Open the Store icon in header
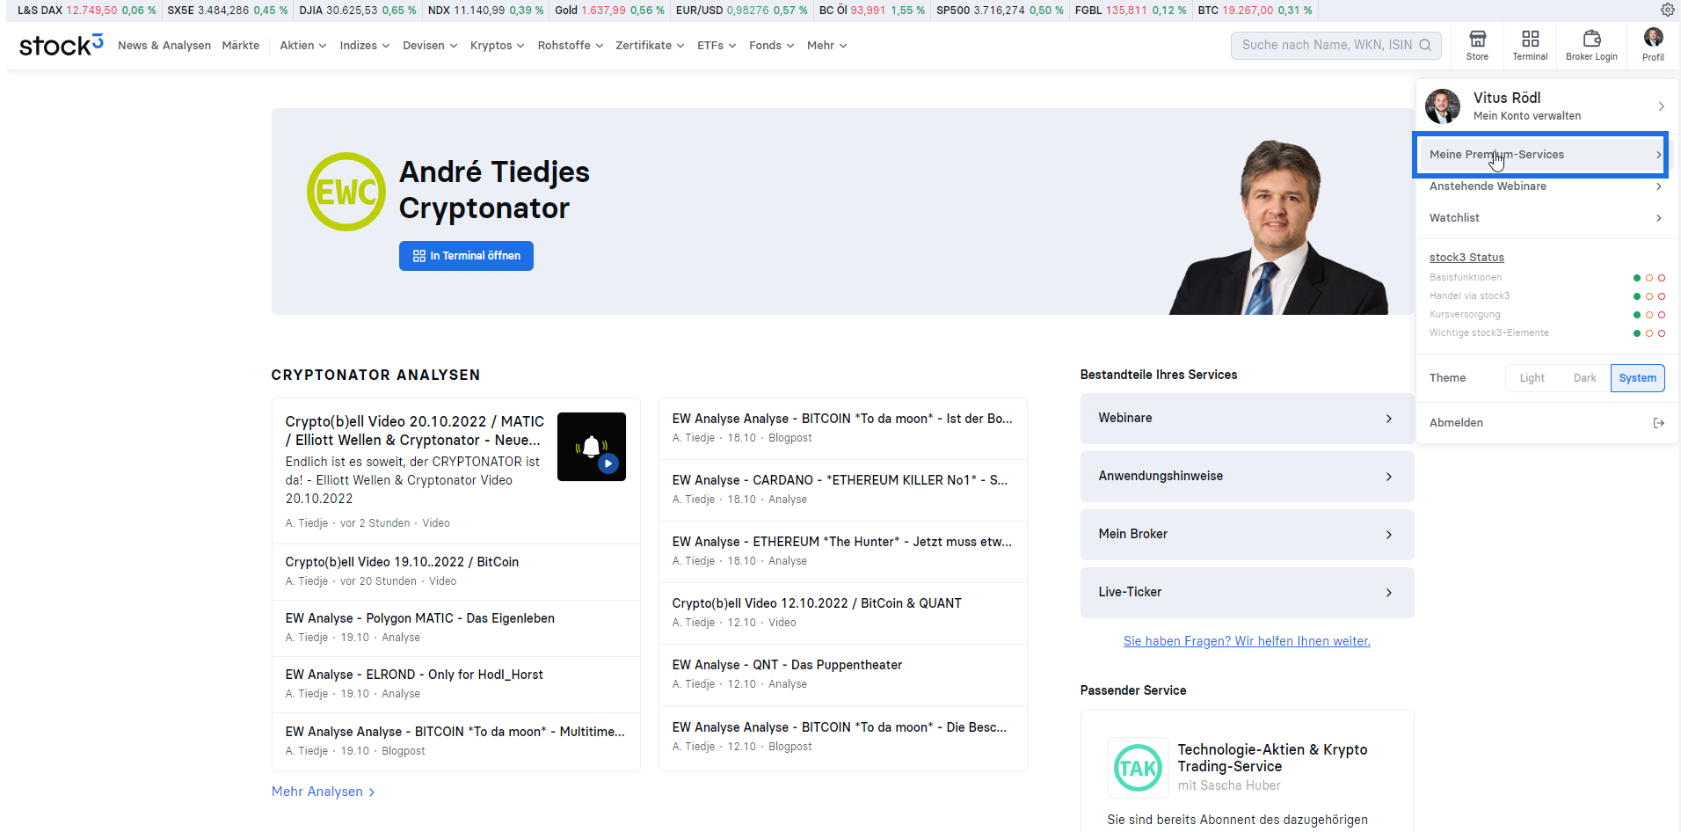Screen dimensions: 1681x832 [x=1477, y=39]
